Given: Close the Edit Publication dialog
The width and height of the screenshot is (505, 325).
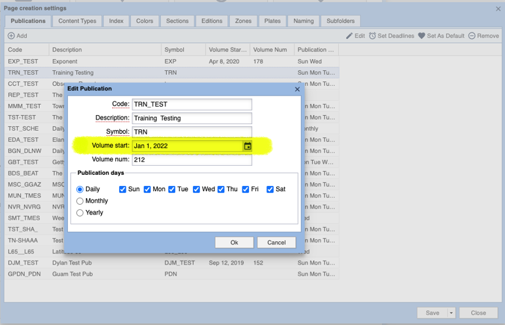Looking at the screenshot, I should tap(297, 89).
